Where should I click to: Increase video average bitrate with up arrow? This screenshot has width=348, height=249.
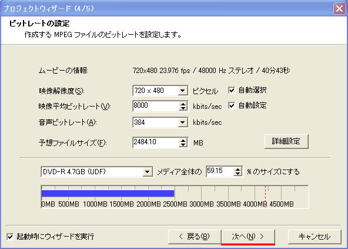[x=183, y=104]
